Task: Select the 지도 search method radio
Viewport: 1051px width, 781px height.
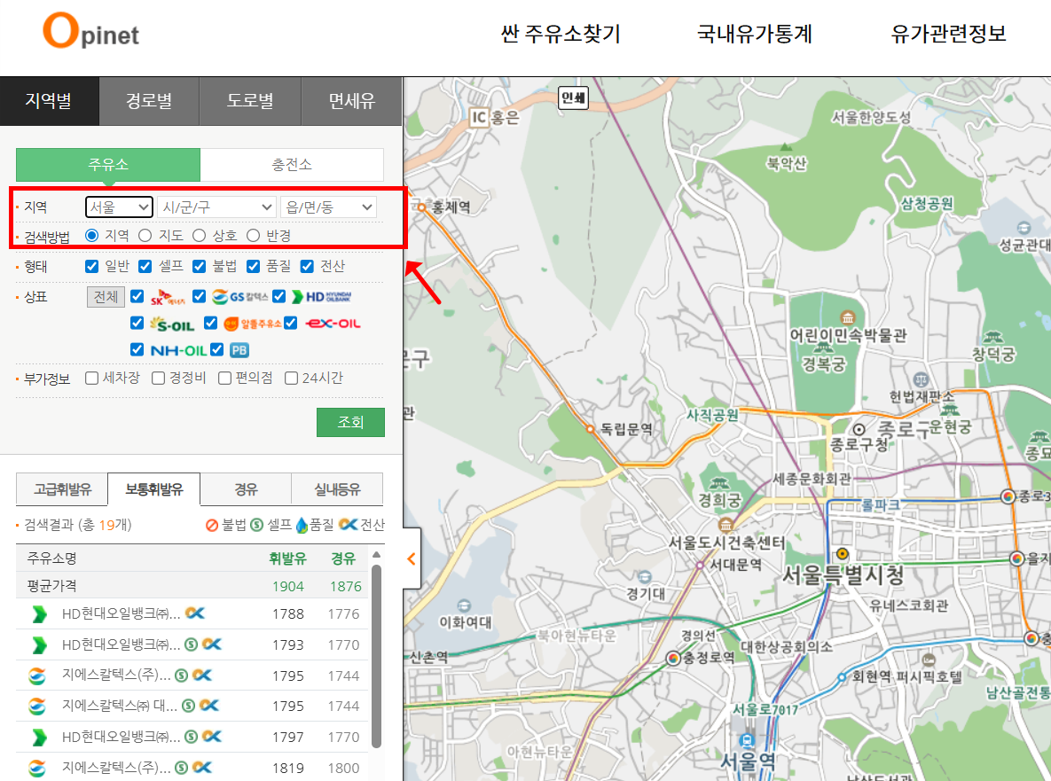Action: (x=145, y=236)
